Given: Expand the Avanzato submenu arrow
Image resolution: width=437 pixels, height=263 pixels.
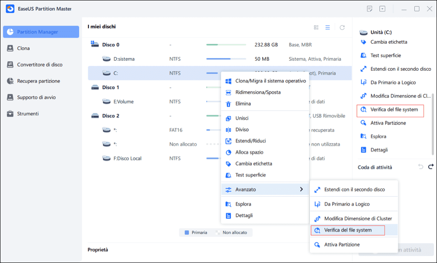Looking at the screenshot, I should point(301,189).
